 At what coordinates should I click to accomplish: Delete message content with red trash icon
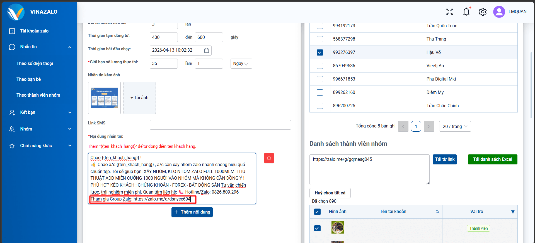click(x=269, y=158)
